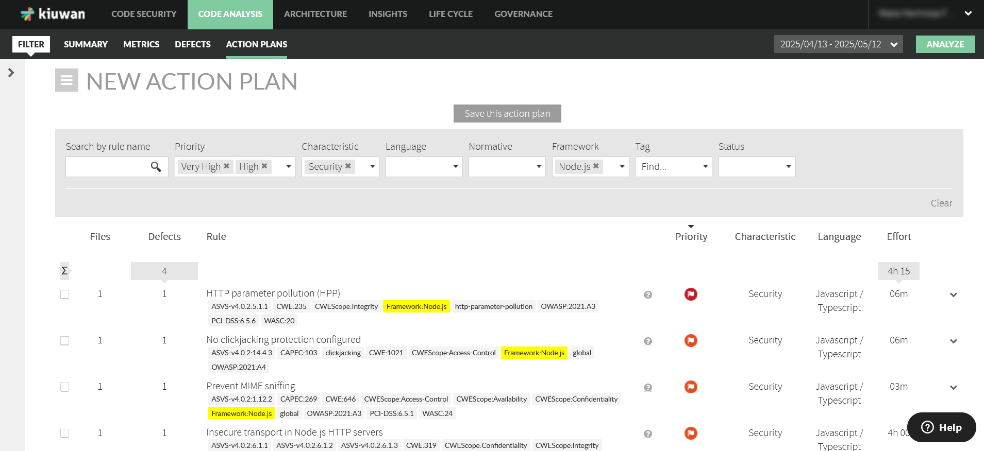984x451 pixels.
Task: Click priority flag of No clickjacking protection
Action: pos(691,340)
